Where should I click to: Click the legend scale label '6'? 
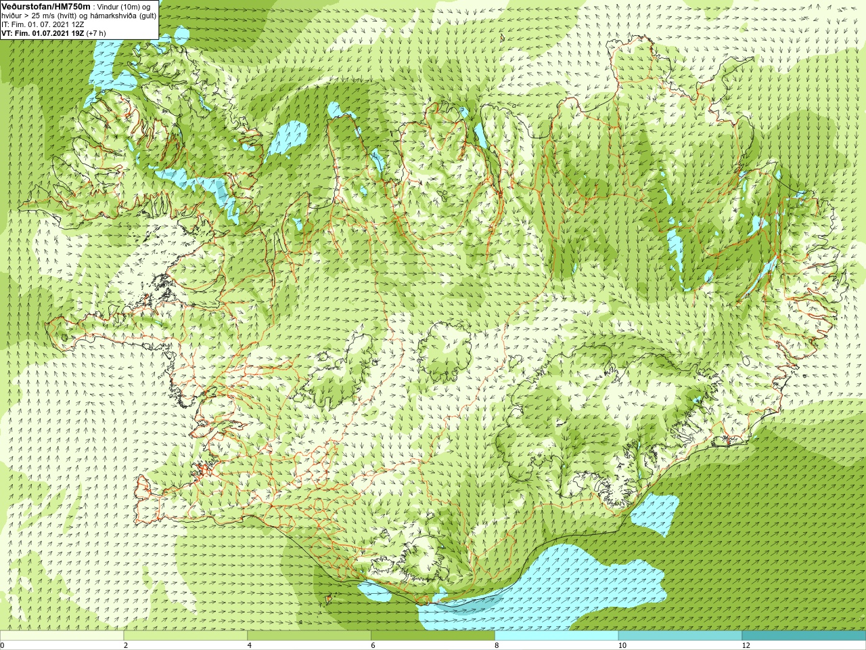[373, 645]
